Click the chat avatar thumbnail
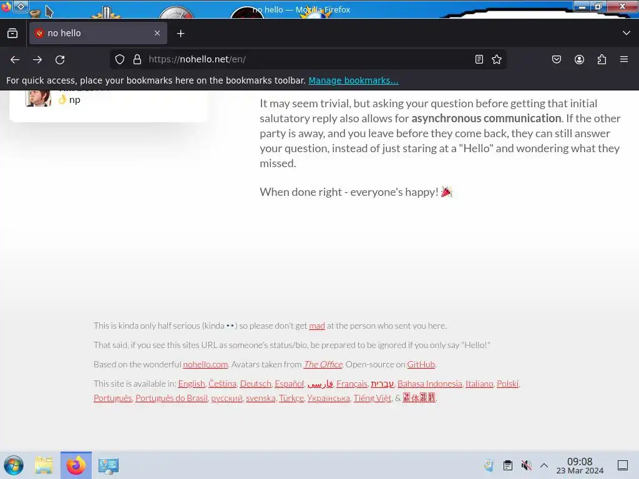 pos(38,98)
